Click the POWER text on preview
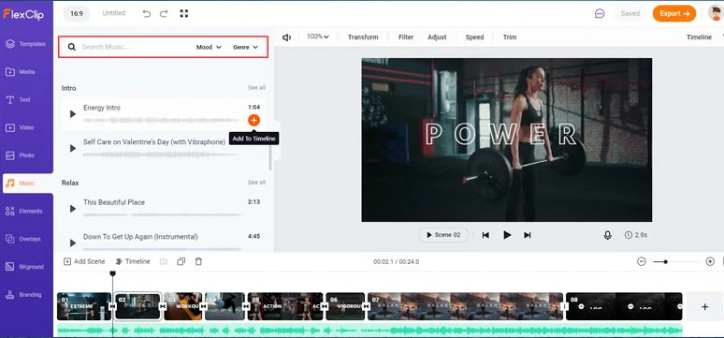Image resolution: width=724 pixels, height=338 pixels. coord(501,135)
